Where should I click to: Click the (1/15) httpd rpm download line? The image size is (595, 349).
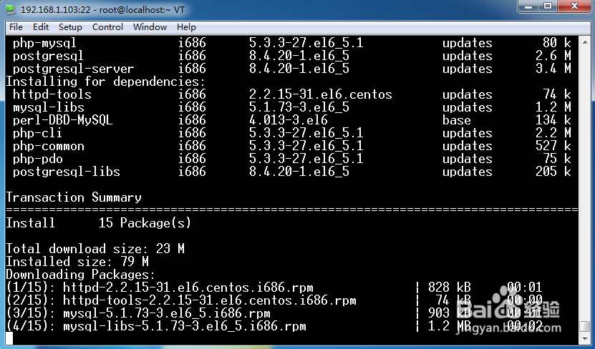tap(274, 287)
